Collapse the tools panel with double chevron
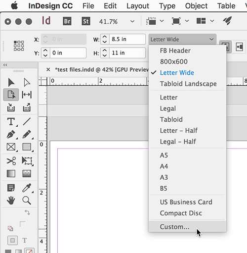This screenshot has height=253, width=247. coord(5,65)
